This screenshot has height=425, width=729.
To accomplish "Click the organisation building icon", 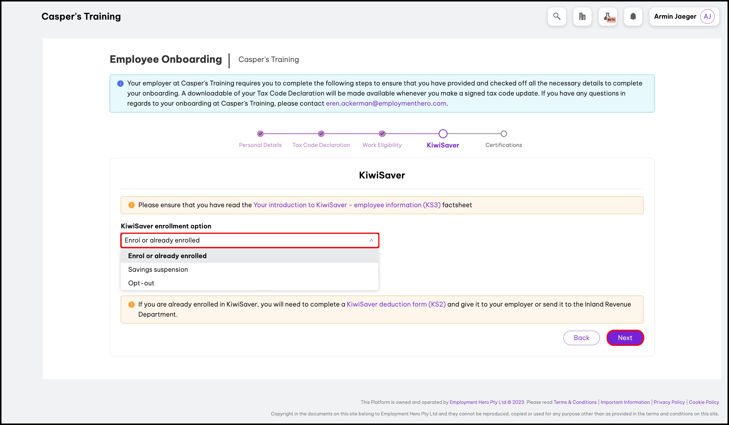I will coord(582,16).
